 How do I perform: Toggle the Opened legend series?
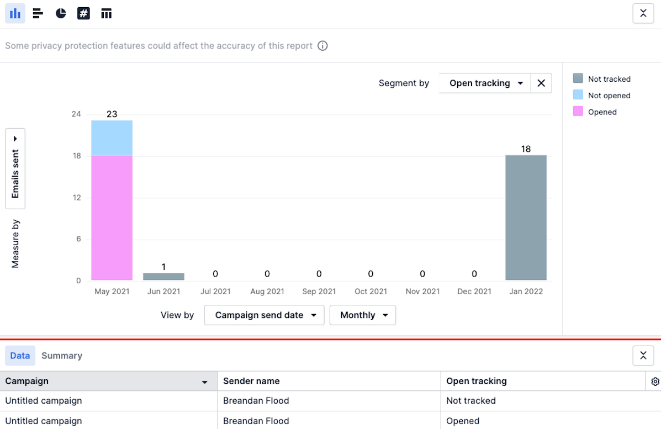(595, 112)
